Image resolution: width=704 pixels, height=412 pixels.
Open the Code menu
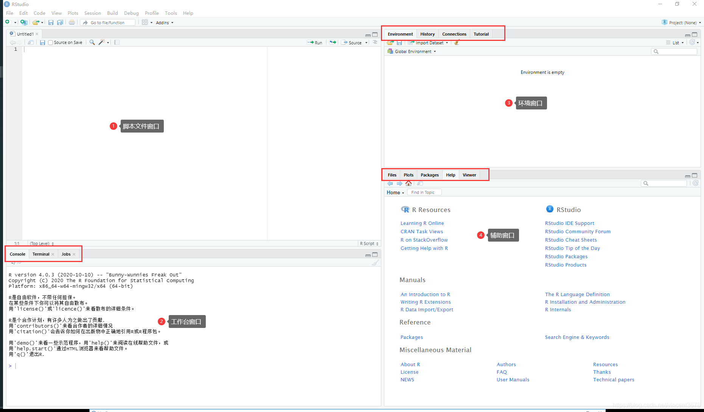[x=39, y=13]
